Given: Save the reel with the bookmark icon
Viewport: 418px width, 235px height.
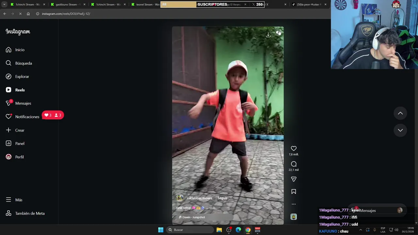Looking at the screenshot, I should click(294, 192).
